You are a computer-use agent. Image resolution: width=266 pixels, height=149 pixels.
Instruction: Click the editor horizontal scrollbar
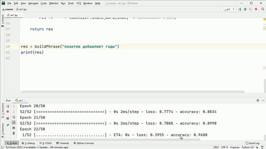133,91
